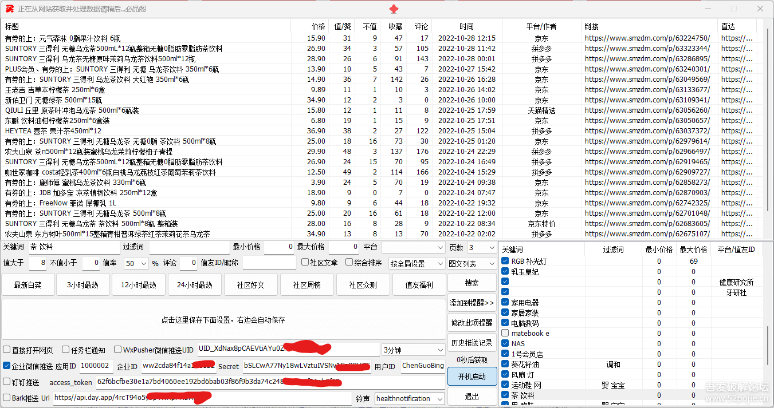Uncheck the 家用电器 reminder checkbox
774x408 pixels.
(x=505, y=302)
